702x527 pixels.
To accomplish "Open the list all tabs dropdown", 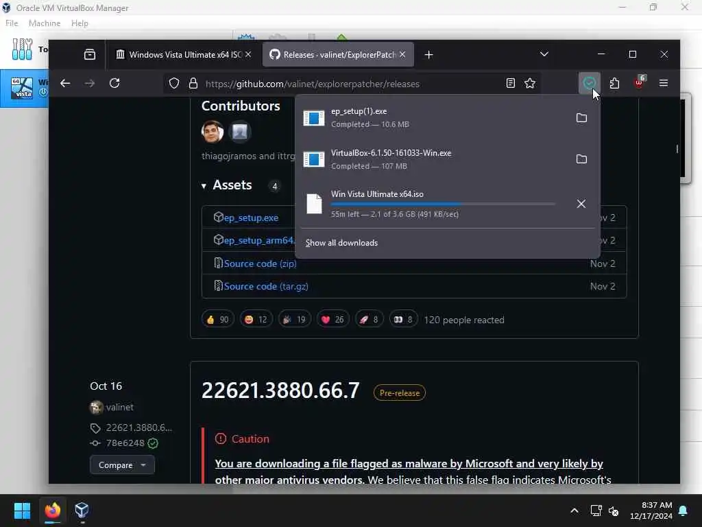I will [544, 54].
